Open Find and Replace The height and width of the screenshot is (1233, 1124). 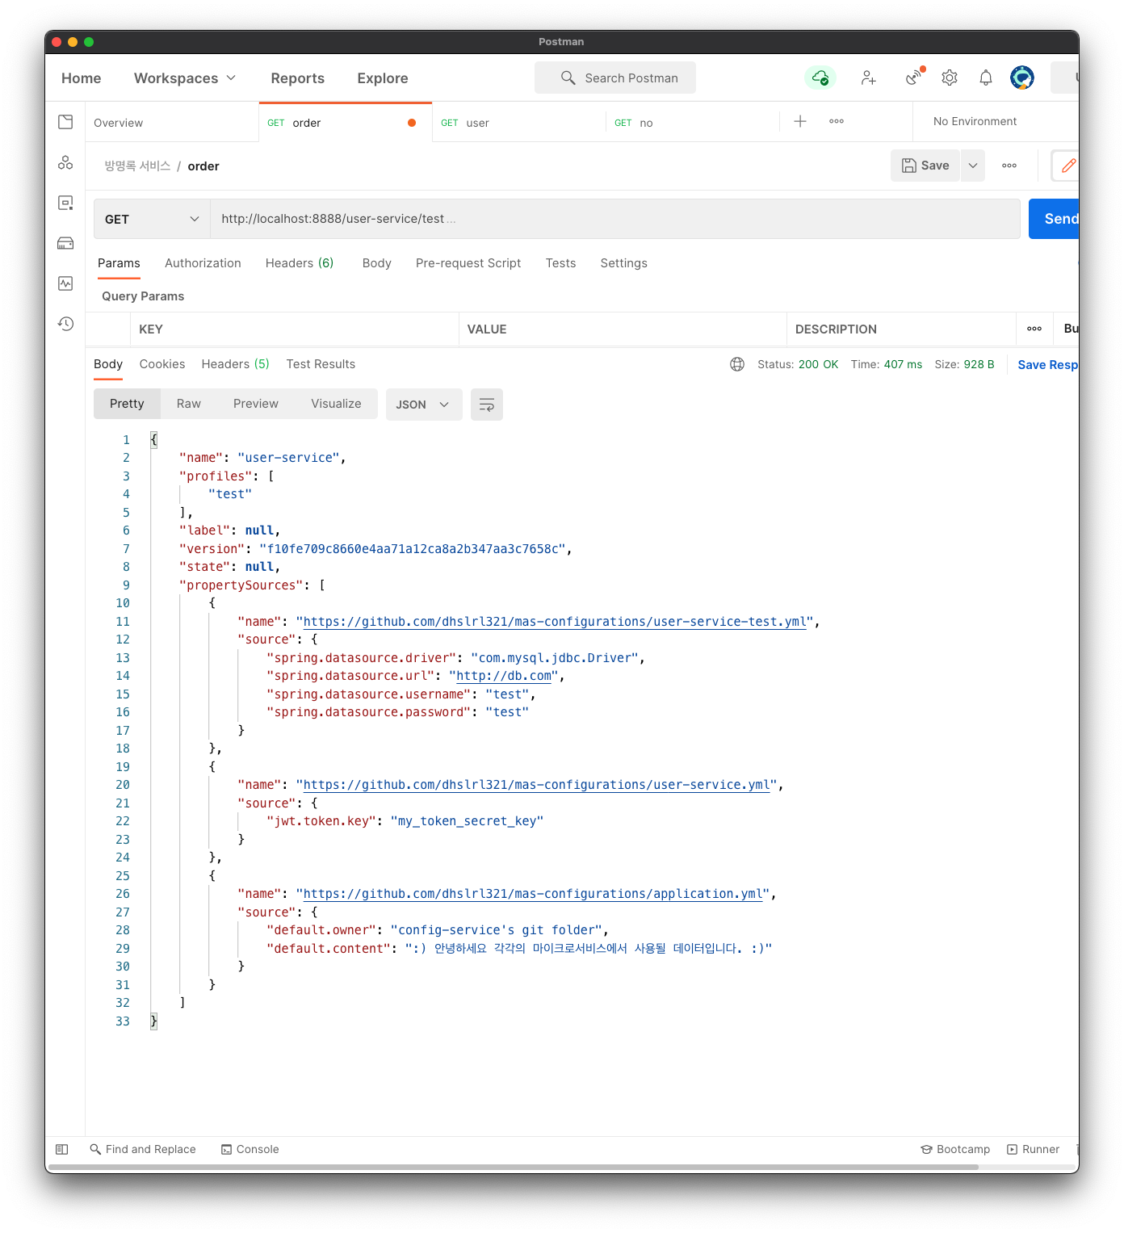click(x=143, y=1149)
